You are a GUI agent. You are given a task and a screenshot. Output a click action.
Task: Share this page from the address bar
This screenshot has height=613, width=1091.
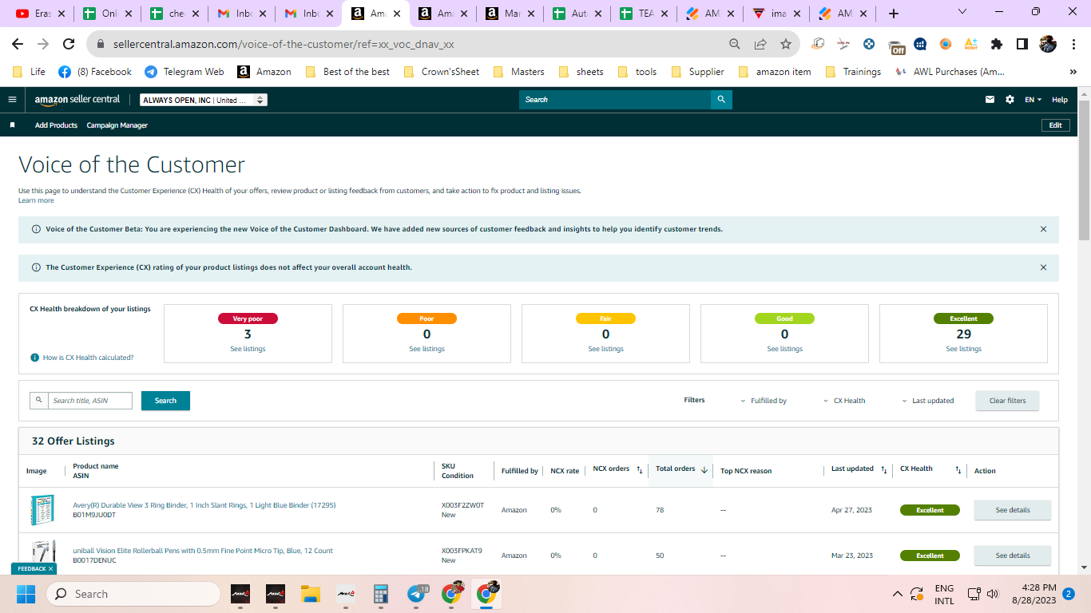pyautogui.click(x=760, y=44)
